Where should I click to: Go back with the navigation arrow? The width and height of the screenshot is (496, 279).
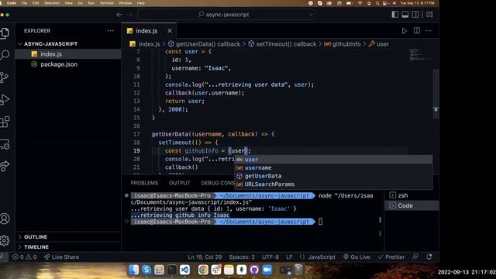(119, 15)
